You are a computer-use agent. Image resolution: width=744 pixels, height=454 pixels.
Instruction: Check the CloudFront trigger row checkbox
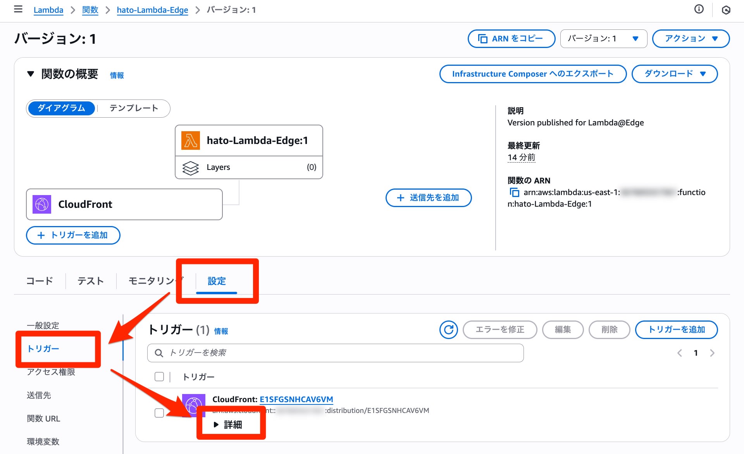[159, 413]
